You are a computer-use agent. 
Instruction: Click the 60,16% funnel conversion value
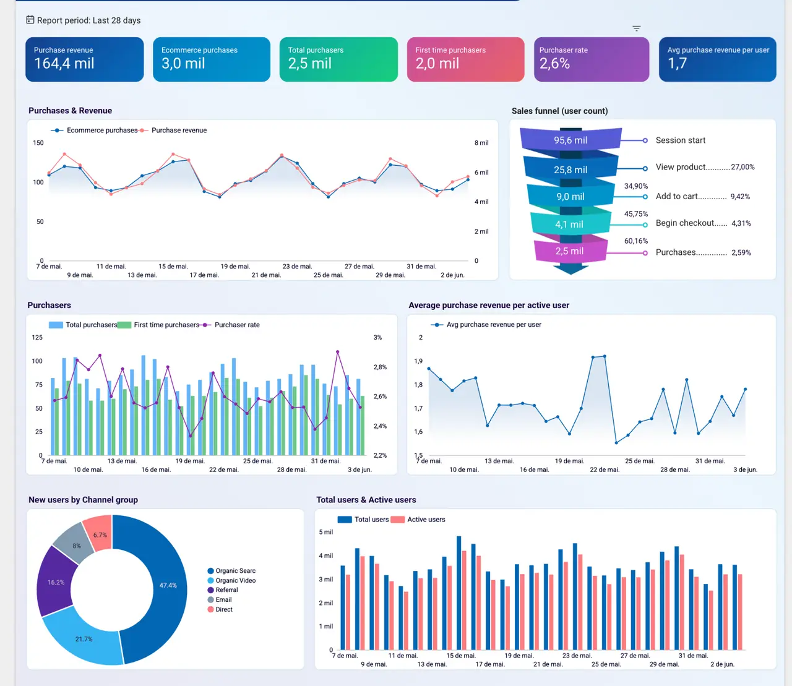[x=636, y=241]
